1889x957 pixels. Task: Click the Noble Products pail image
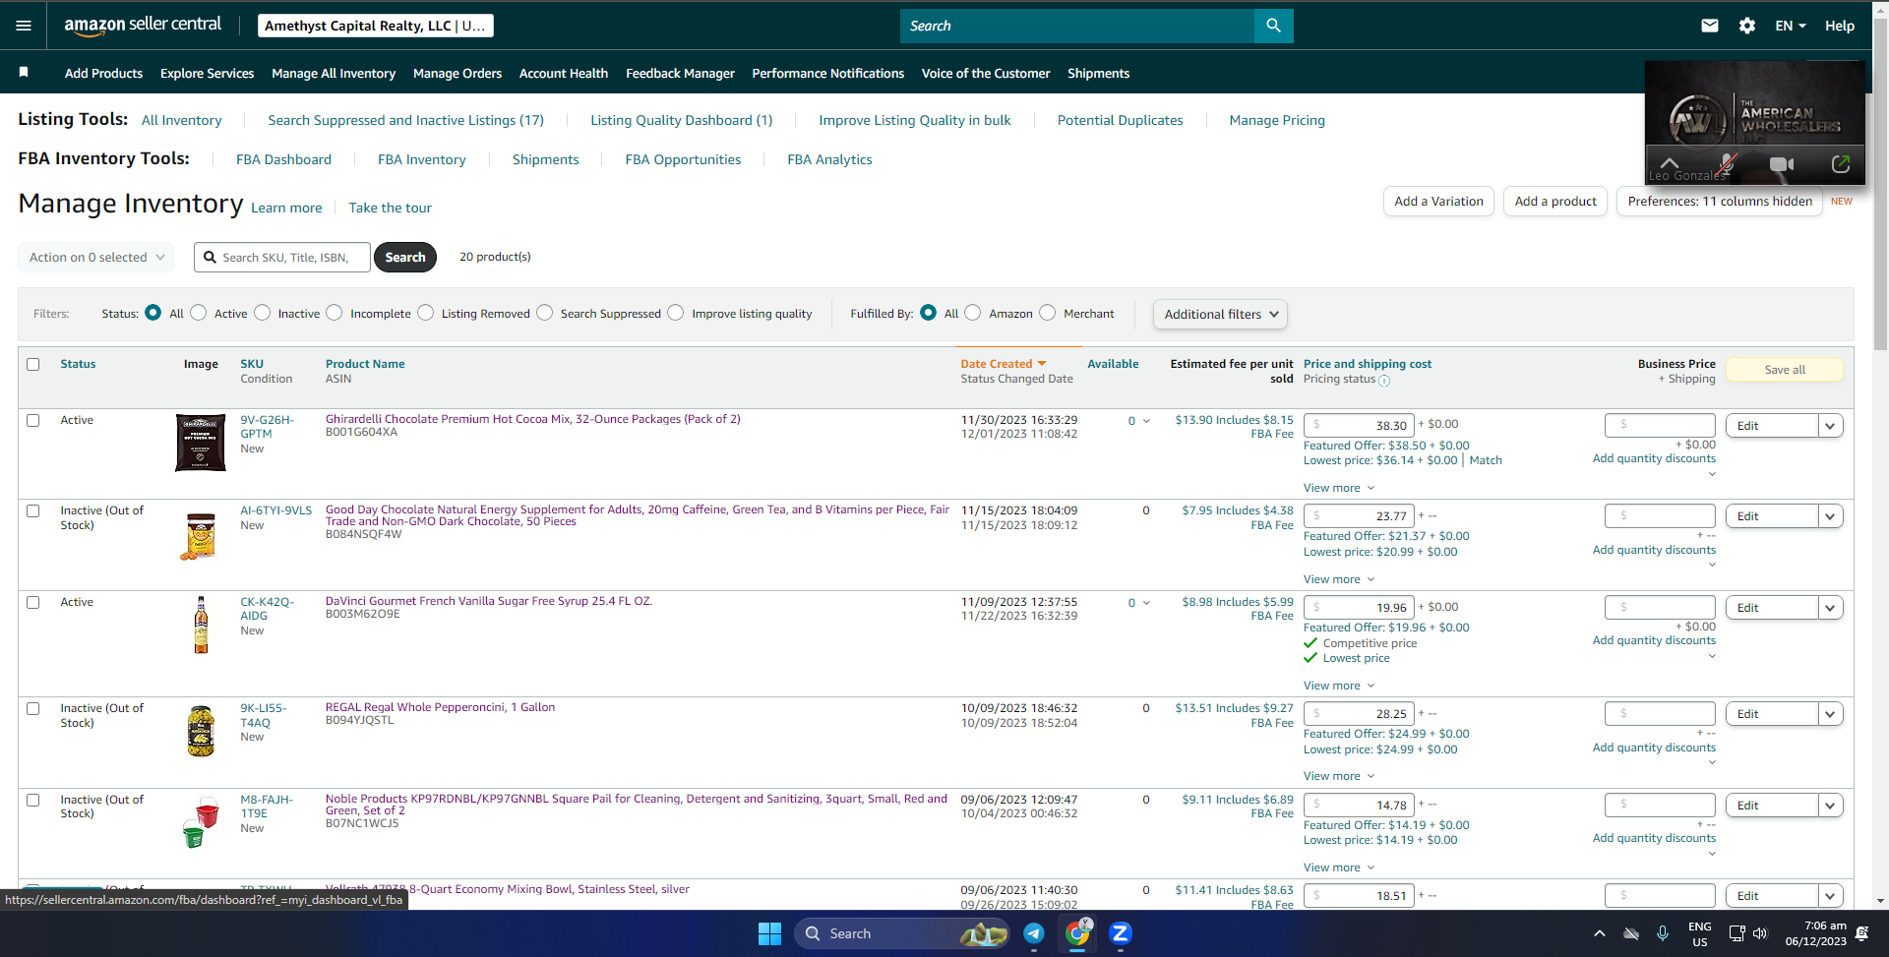point(201,822)
